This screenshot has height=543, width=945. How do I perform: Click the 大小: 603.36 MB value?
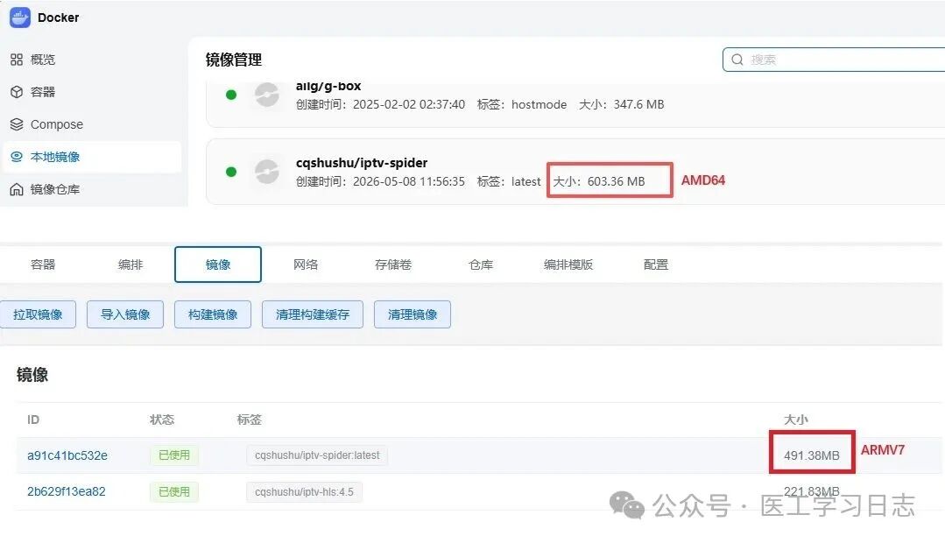[x=599, y=181]
